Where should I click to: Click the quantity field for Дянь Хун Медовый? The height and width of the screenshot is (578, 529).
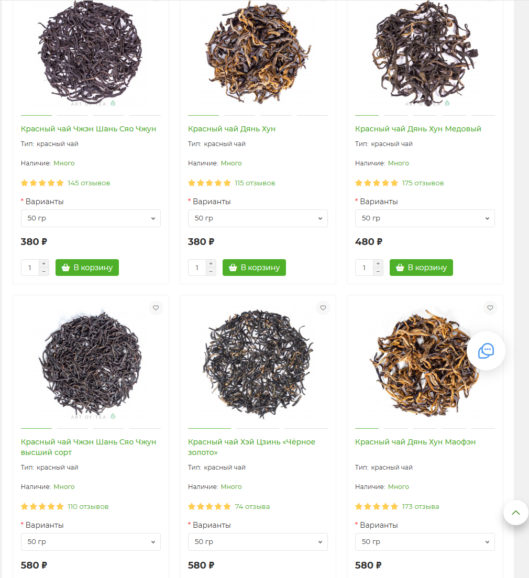pos(365,268)
